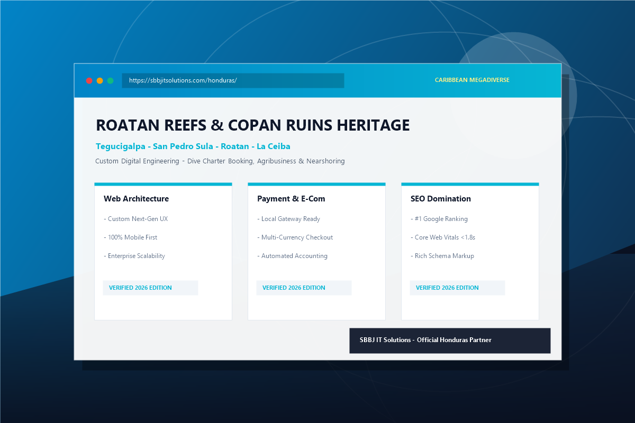Open the Web Architecture card title
This screenshot has height=423, width=635.
pyautogui.click(x=136, y=199)
